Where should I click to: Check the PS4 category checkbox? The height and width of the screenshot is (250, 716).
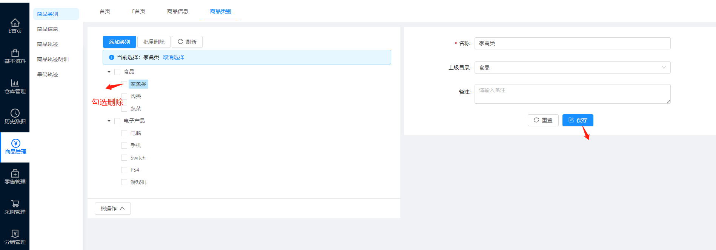pos(124,170)
